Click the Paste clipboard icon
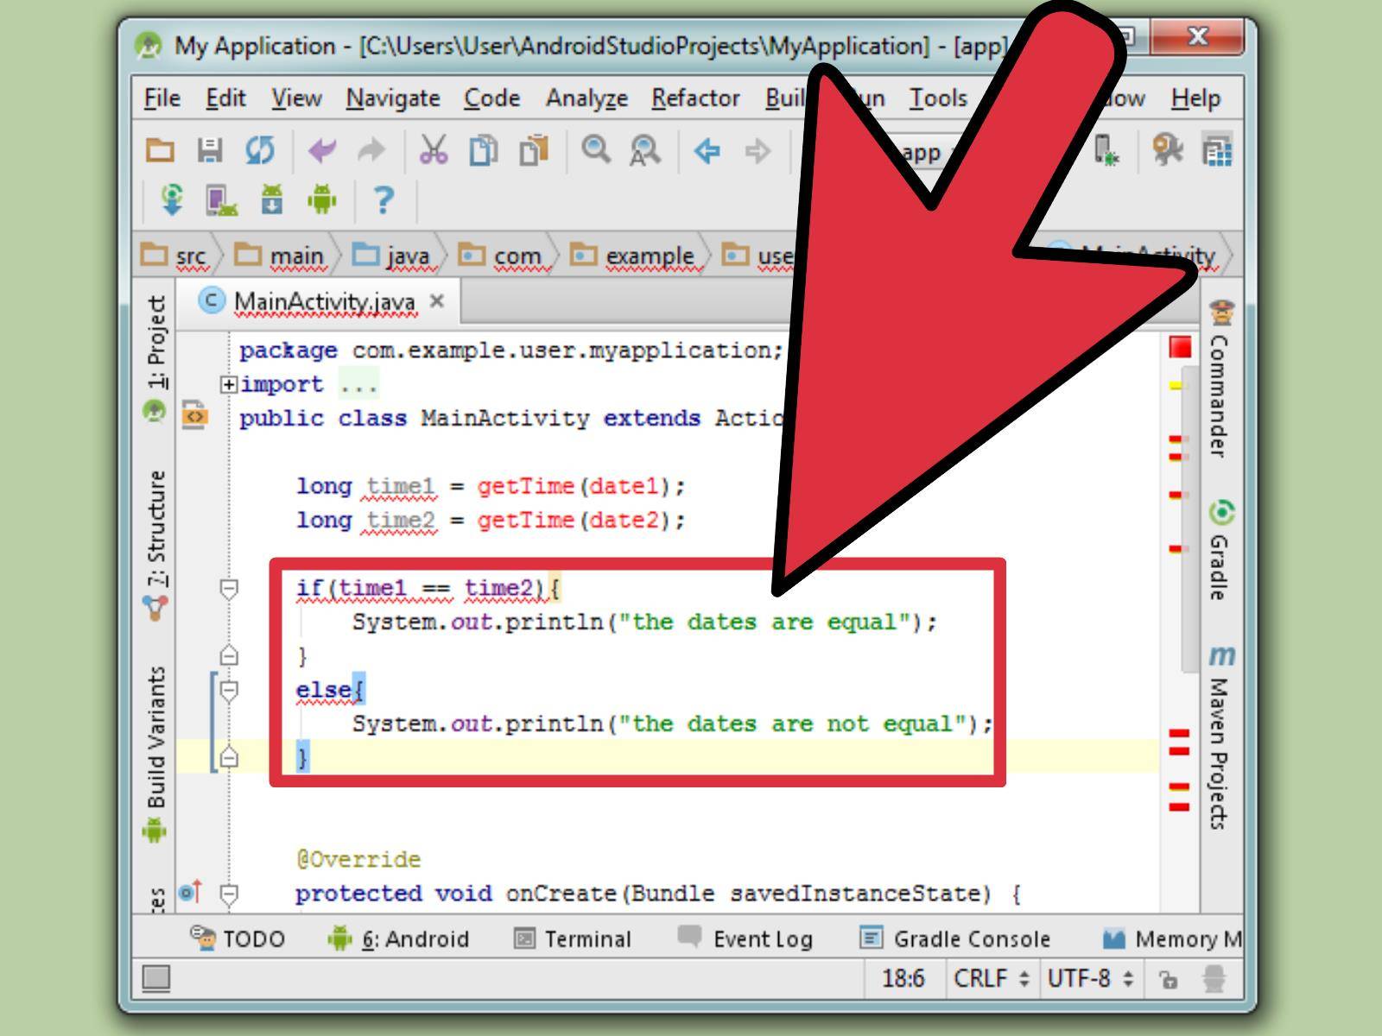The width and height of the screenshot is (1382, 1036). tap(534, 151)
